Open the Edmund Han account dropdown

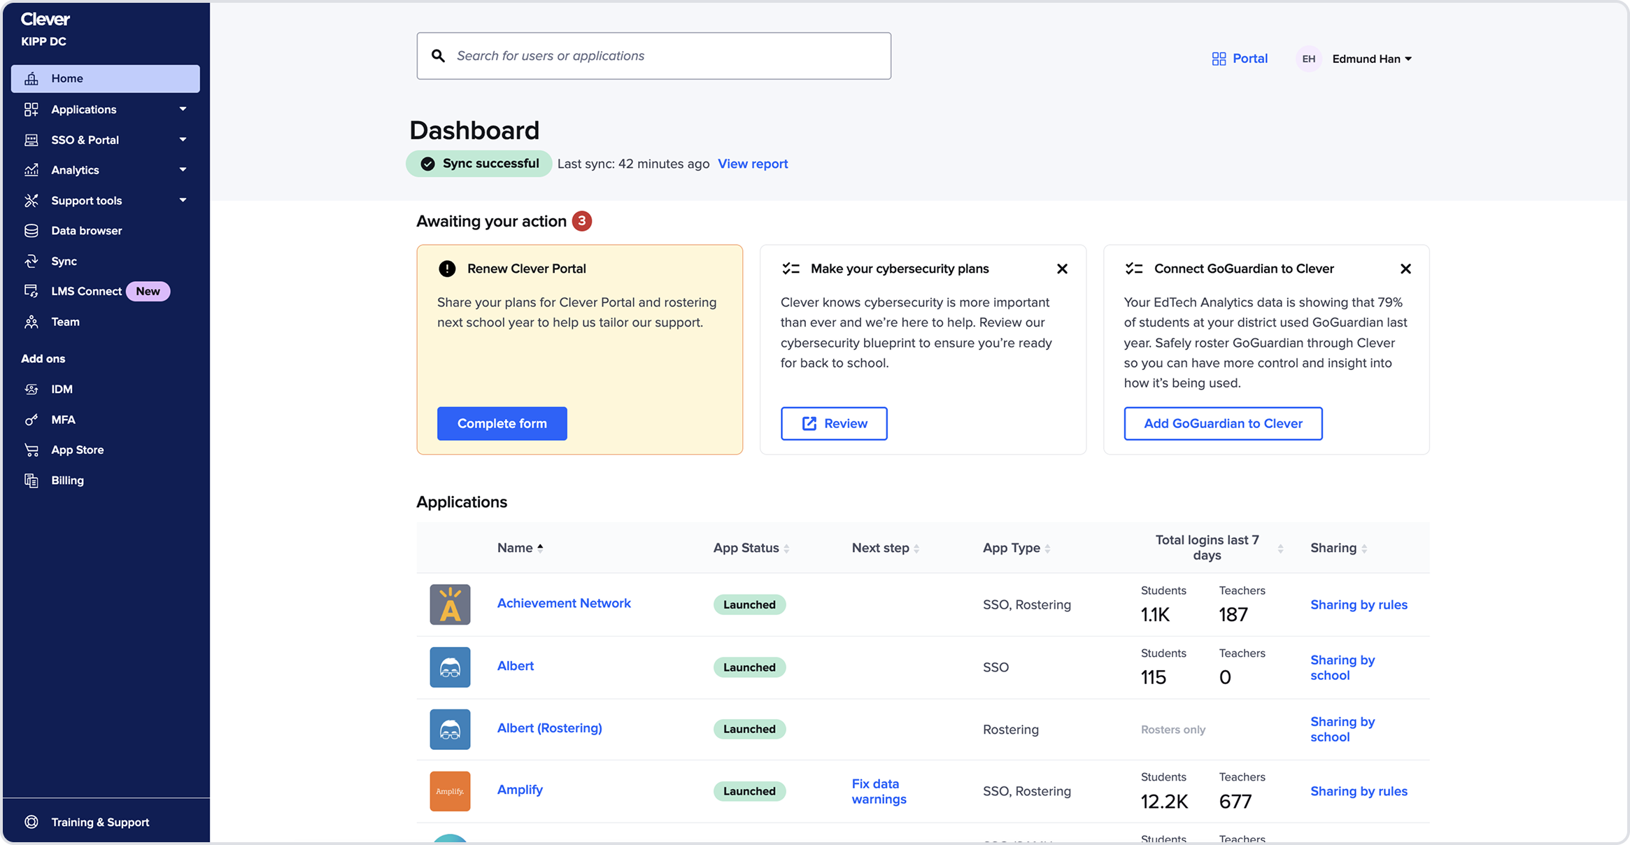pos(1371,59)
